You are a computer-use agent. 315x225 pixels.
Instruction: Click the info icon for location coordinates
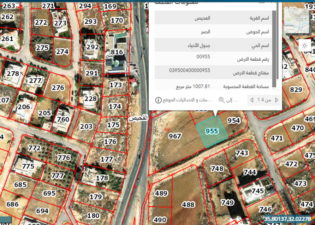[x=158, y=100]
